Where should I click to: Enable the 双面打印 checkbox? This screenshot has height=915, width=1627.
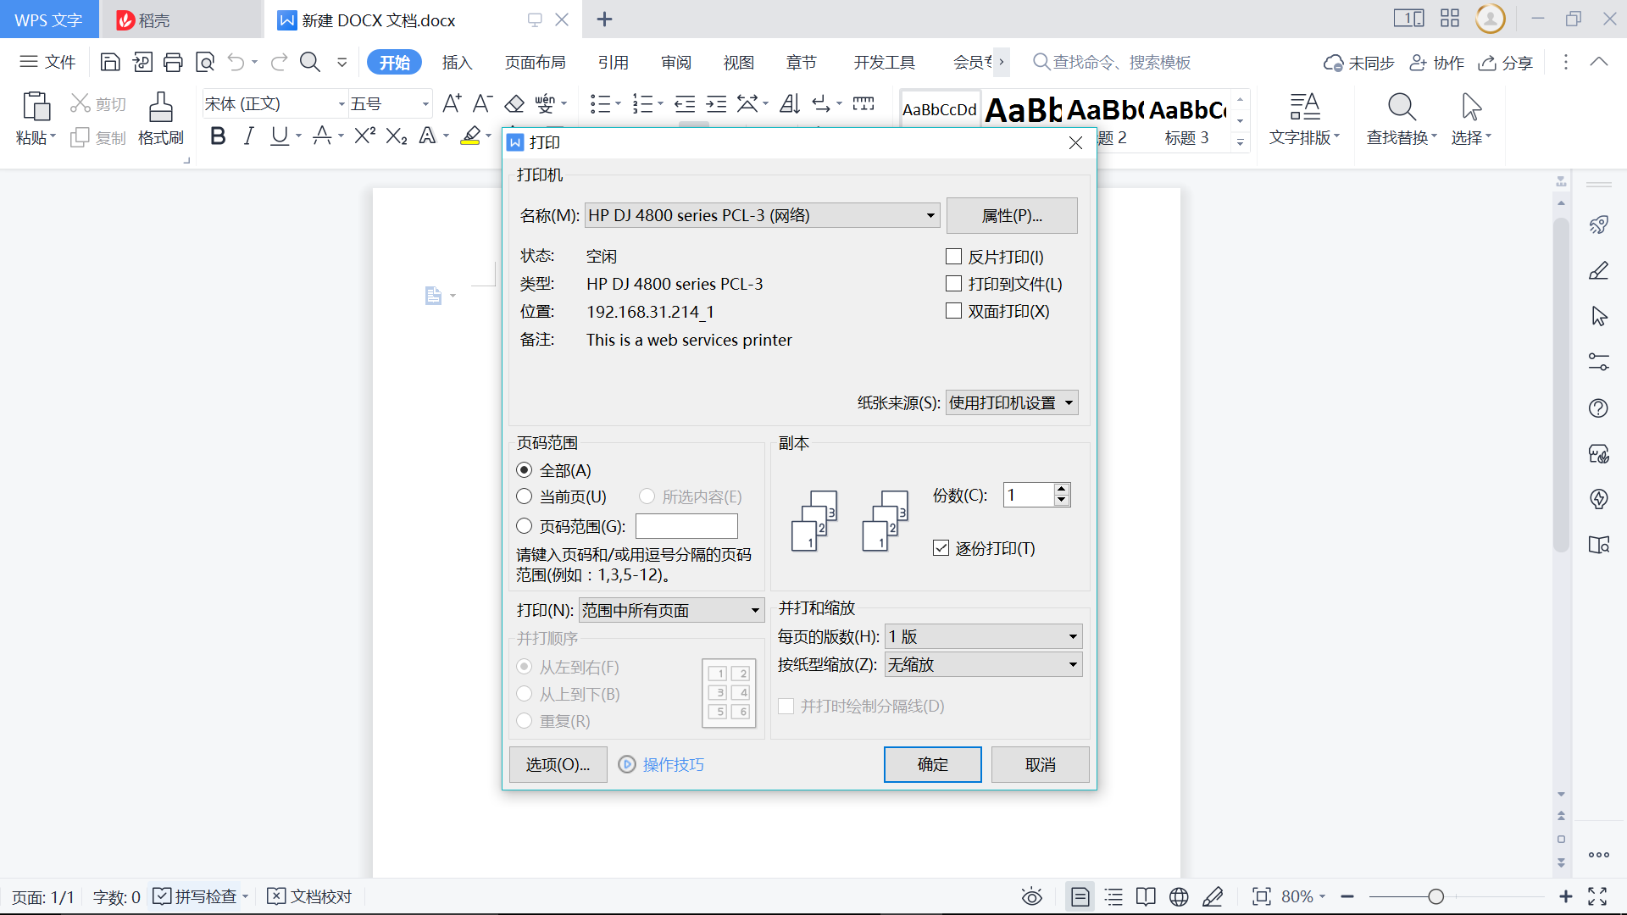coord(953,311)
